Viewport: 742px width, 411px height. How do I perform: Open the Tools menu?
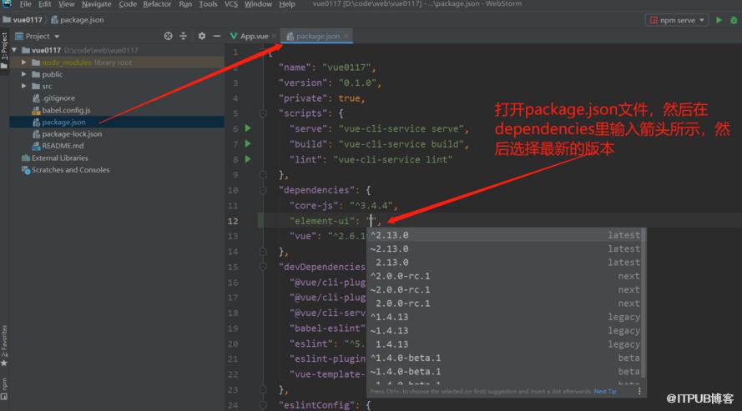[x=208, y=4]
